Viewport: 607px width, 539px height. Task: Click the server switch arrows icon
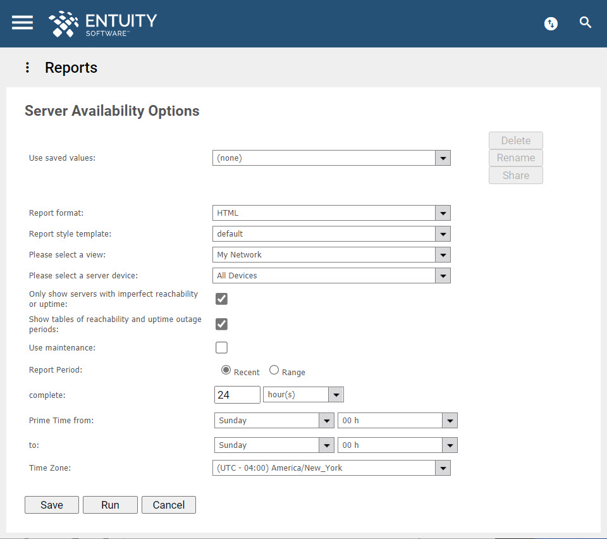551,23
